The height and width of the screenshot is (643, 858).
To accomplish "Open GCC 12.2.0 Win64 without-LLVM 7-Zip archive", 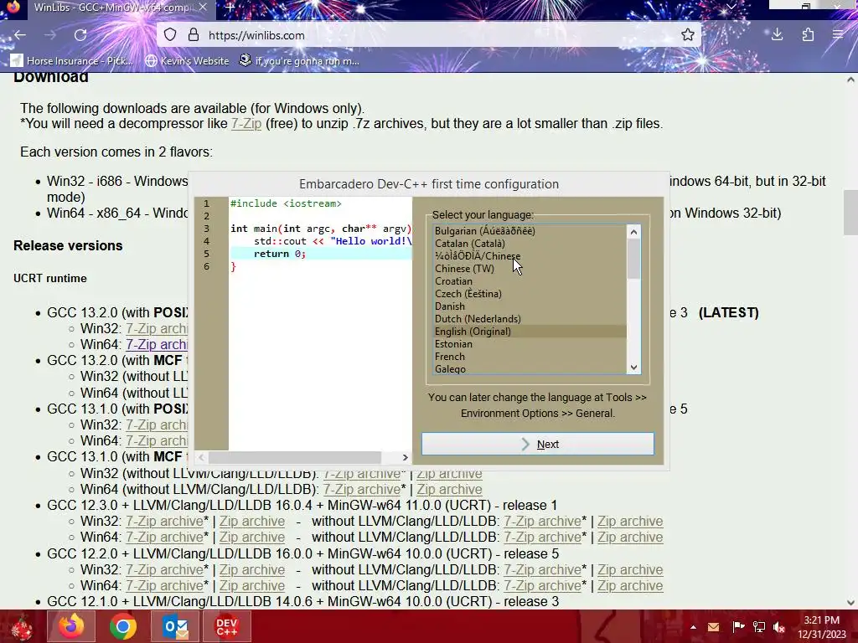I will pyautogui.click(x=542, y=585).
